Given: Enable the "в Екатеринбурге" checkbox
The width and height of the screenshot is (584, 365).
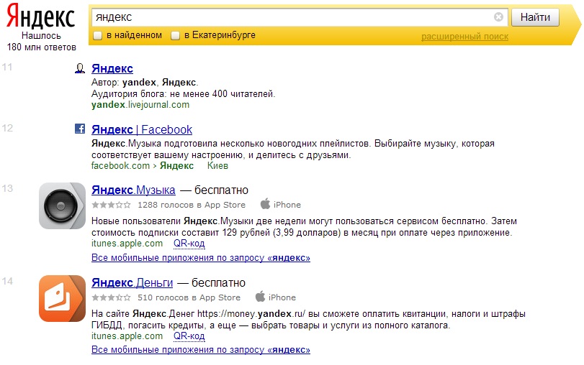Looking at the screenshot, I should point(175,36).
